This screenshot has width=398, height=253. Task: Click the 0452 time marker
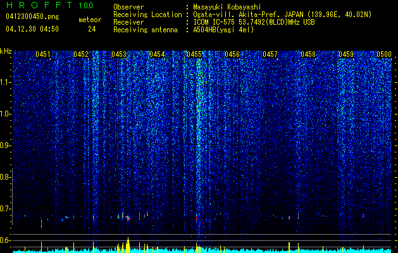pyautogui.click(x=81, y=54)
